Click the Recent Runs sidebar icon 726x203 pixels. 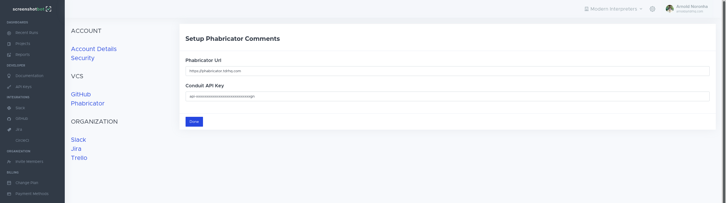[9, 33]
